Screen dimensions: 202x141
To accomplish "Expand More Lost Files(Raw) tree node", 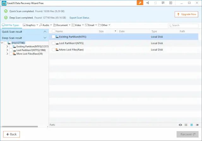I will tap(7, 54).
